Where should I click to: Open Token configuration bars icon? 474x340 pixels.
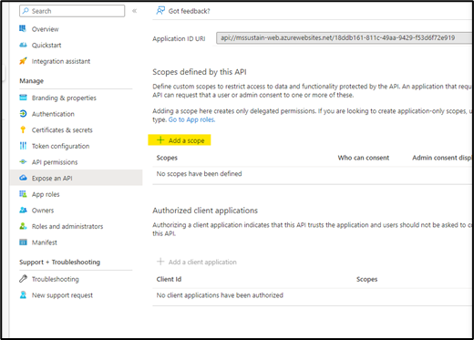pos(23,146)
